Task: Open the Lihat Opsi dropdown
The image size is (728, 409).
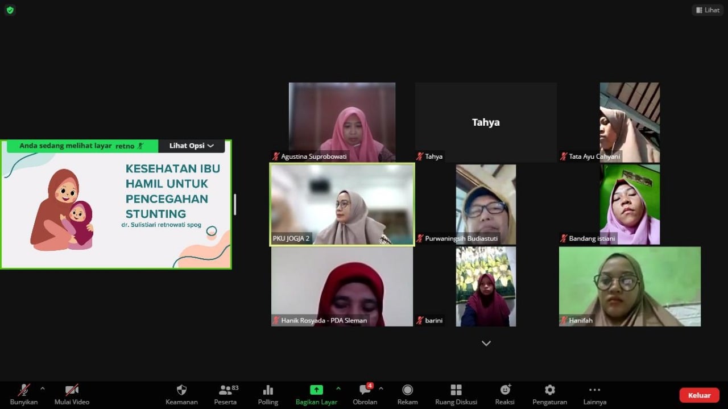Action: click(x=192, y=146)
